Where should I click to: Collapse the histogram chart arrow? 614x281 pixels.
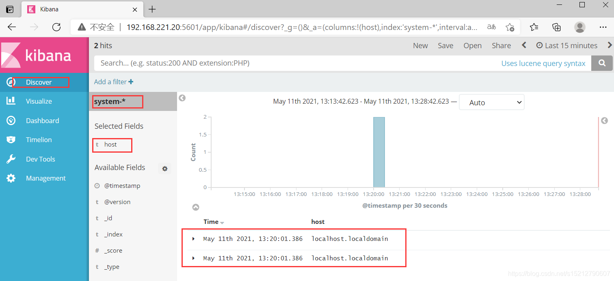pyautogui.click(x=196, y=207)
